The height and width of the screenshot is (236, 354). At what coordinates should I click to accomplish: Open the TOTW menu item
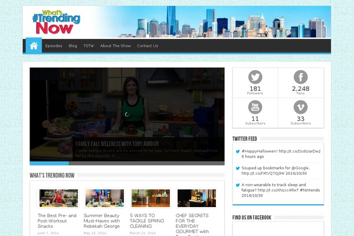[88, 46]
